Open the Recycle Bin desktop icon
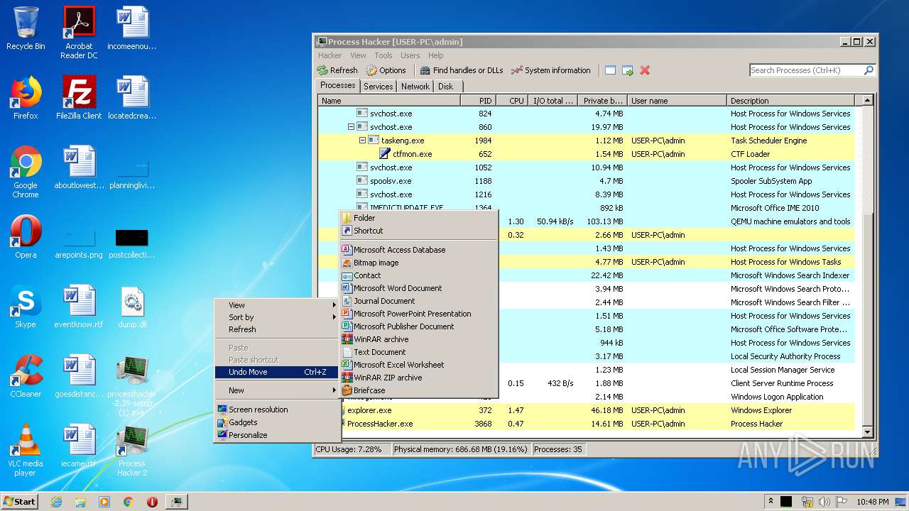The width and height of the screenshot is (909, 511). (26, 28)
